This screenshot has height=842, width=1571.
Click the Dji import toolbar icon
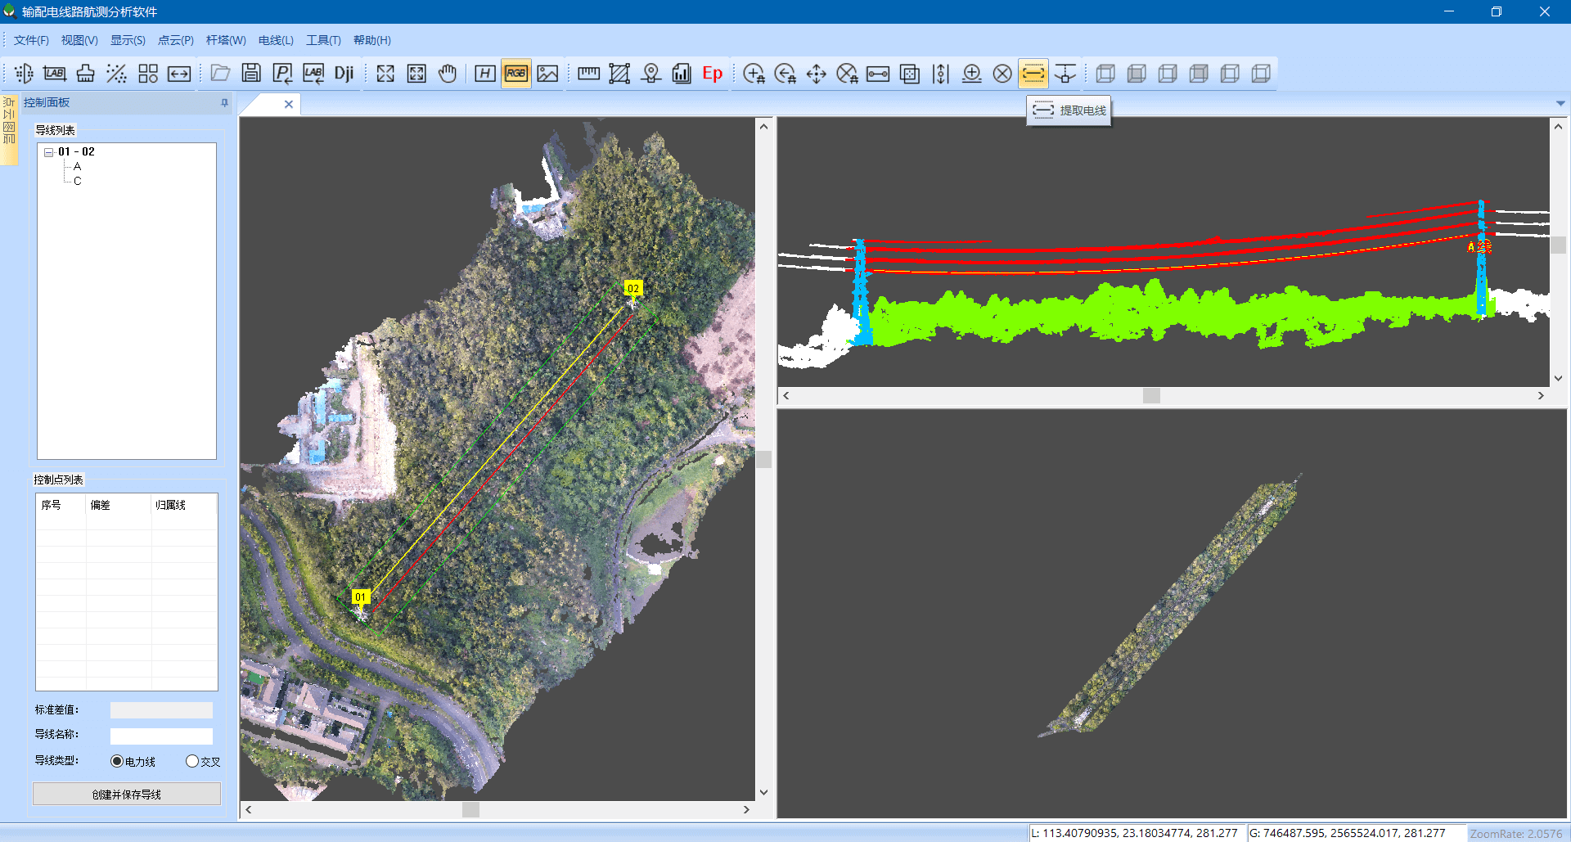[x=344, y=74]
